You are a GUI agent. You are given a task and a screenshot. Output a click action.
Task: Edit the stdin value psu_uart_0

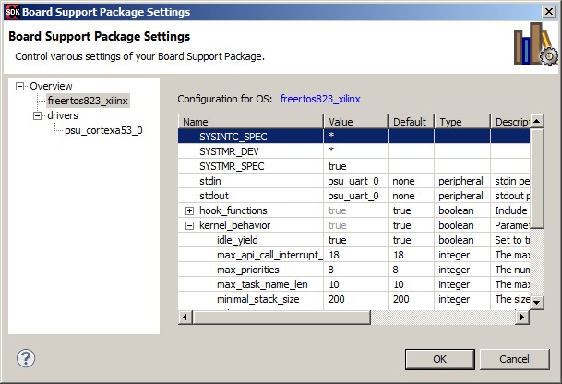(354, 181)
